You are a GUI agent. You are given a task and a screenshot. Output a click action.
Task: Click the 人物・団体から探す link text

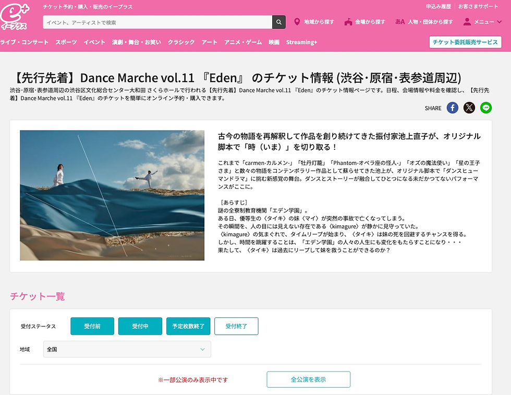431,22
